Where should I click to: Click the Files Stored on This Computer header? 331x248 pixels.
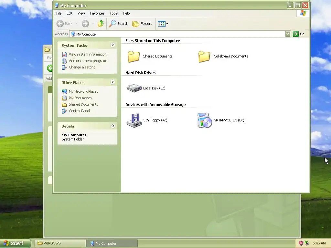click(x=153, y=41)
